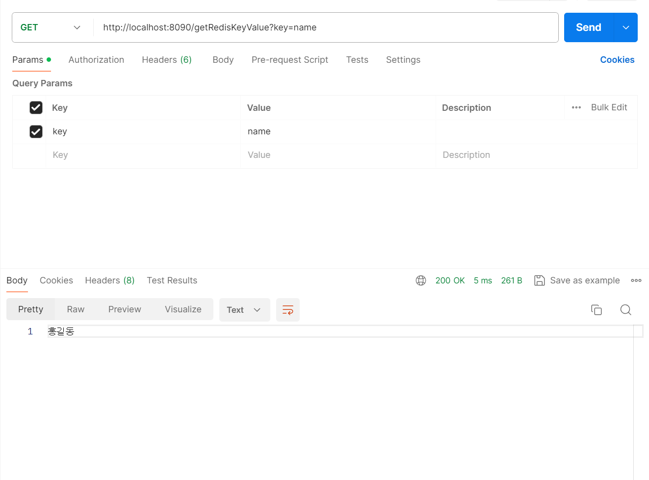Open the response Headers (8) tab
The height and width of the screenshot is (480, 649).
[x=110, y=280]
